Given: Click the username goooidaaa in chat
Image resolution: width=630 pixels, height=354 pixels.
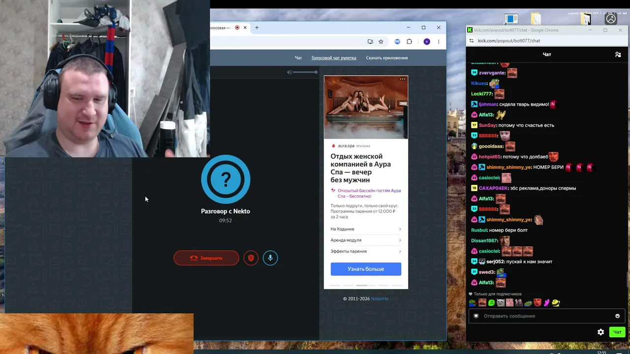Looking at the screenshot, I should click(x=491, y=147).
